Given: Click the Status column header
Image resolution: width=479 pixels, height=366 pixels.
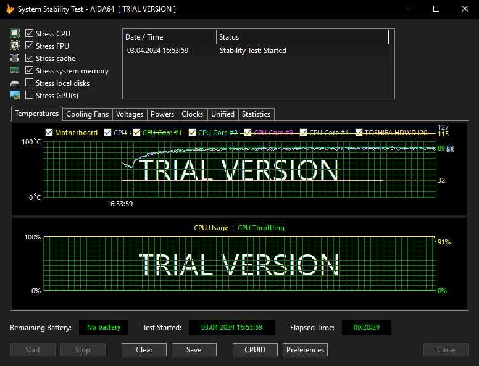Looking at the screenshot, I should click(302, 37).
